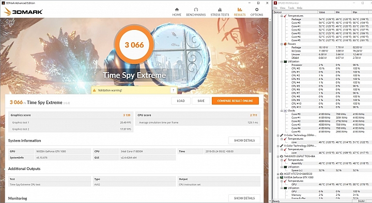
Task: Collapse the second V-Color Technology DDR4 node
Action: click(278, 146)
